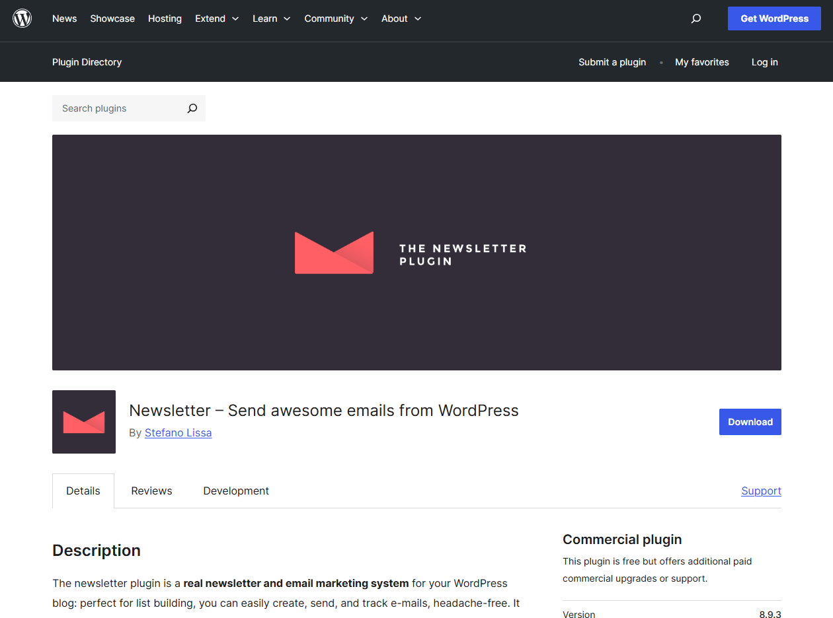This screenshot has width=833, height=618.
Task: Expand the Extend dropdown menu
Action: click(217, 18)
